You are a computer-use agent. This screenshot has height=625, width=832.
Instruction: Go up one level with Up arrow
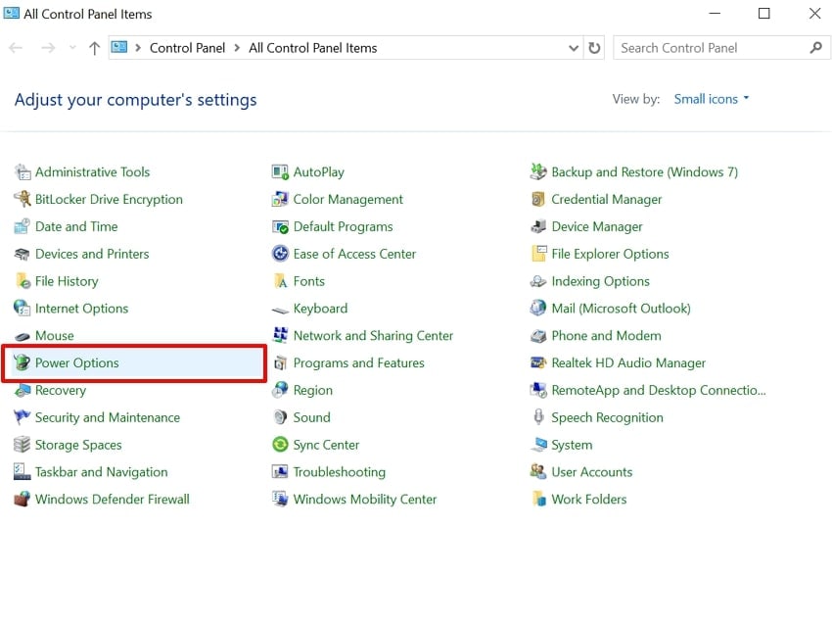[x=94, y=48]
